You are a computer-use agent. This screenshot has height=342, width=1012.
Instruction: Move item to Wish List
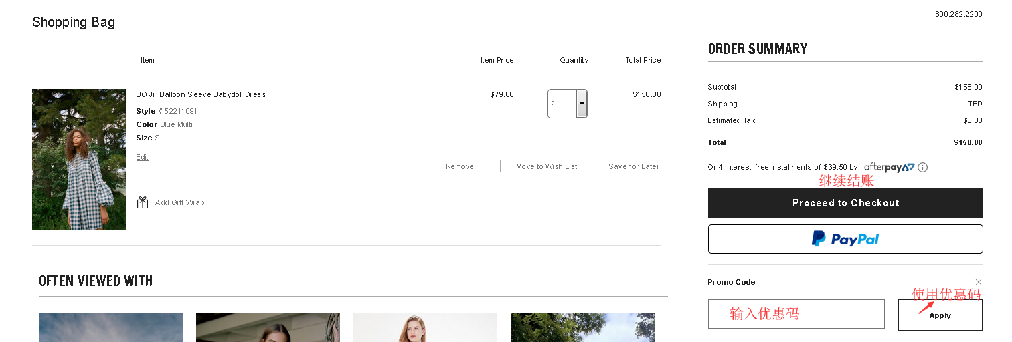coord(547,167)
